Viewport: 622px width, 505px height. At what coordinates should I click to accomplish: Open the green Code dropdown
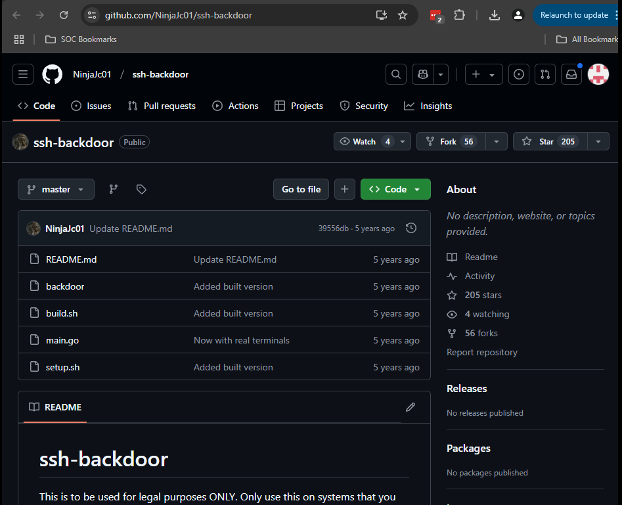(x=395, y=189)
